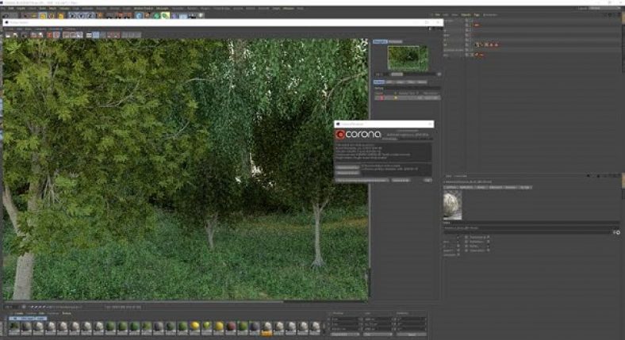Click Picture Viewer open image icon
Viewport: 625px width, 340px height.
pyautogui.click(x=8, y=35)
